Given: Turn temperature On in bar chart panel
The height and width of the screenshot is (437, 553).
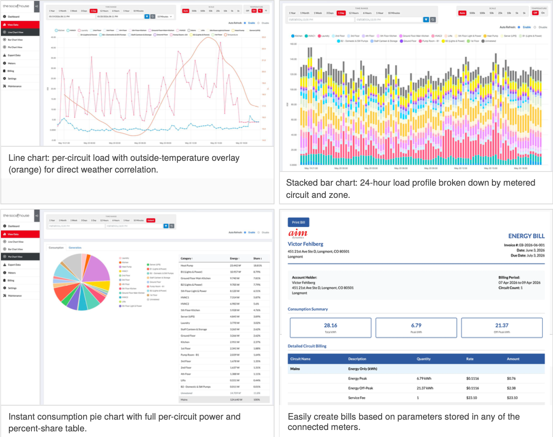Looking at the screenshot, I should tap(543, 13).
